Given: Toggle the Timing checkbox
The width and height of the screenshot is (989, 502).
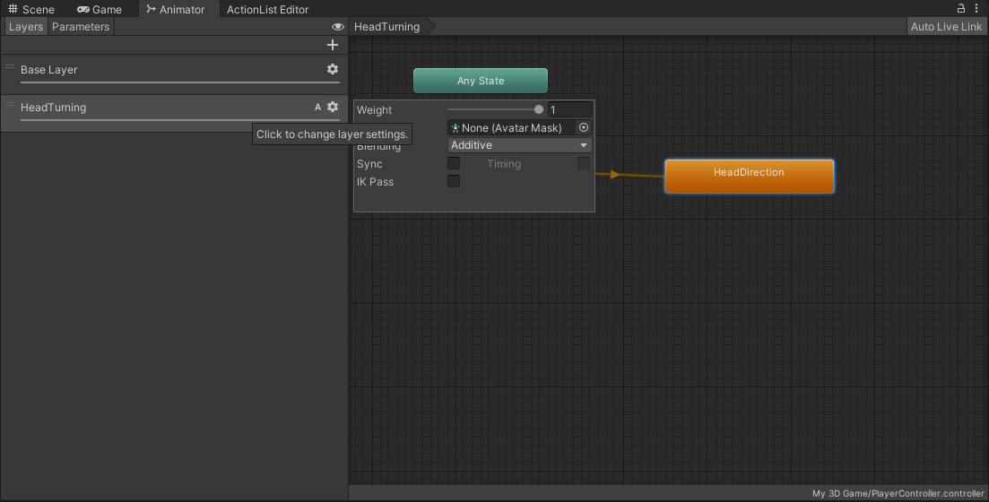Looking at the screenshot, I should click(x=584, y=163).
